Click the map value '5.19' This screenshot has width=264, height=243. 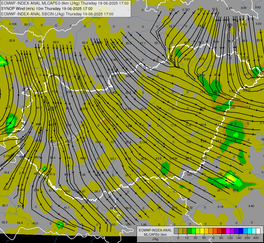(220, 207)
